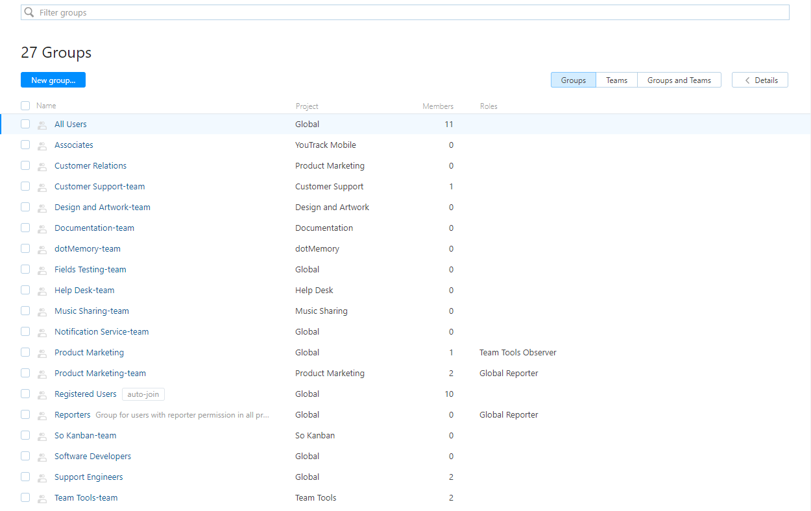
Task: Check the box for Product Marketing-team
Action: coord(25,373)
